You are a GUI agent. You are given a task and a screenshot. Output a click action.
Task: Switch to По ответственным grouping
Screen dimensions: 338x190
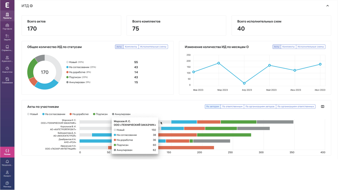[x=232, y=107]
